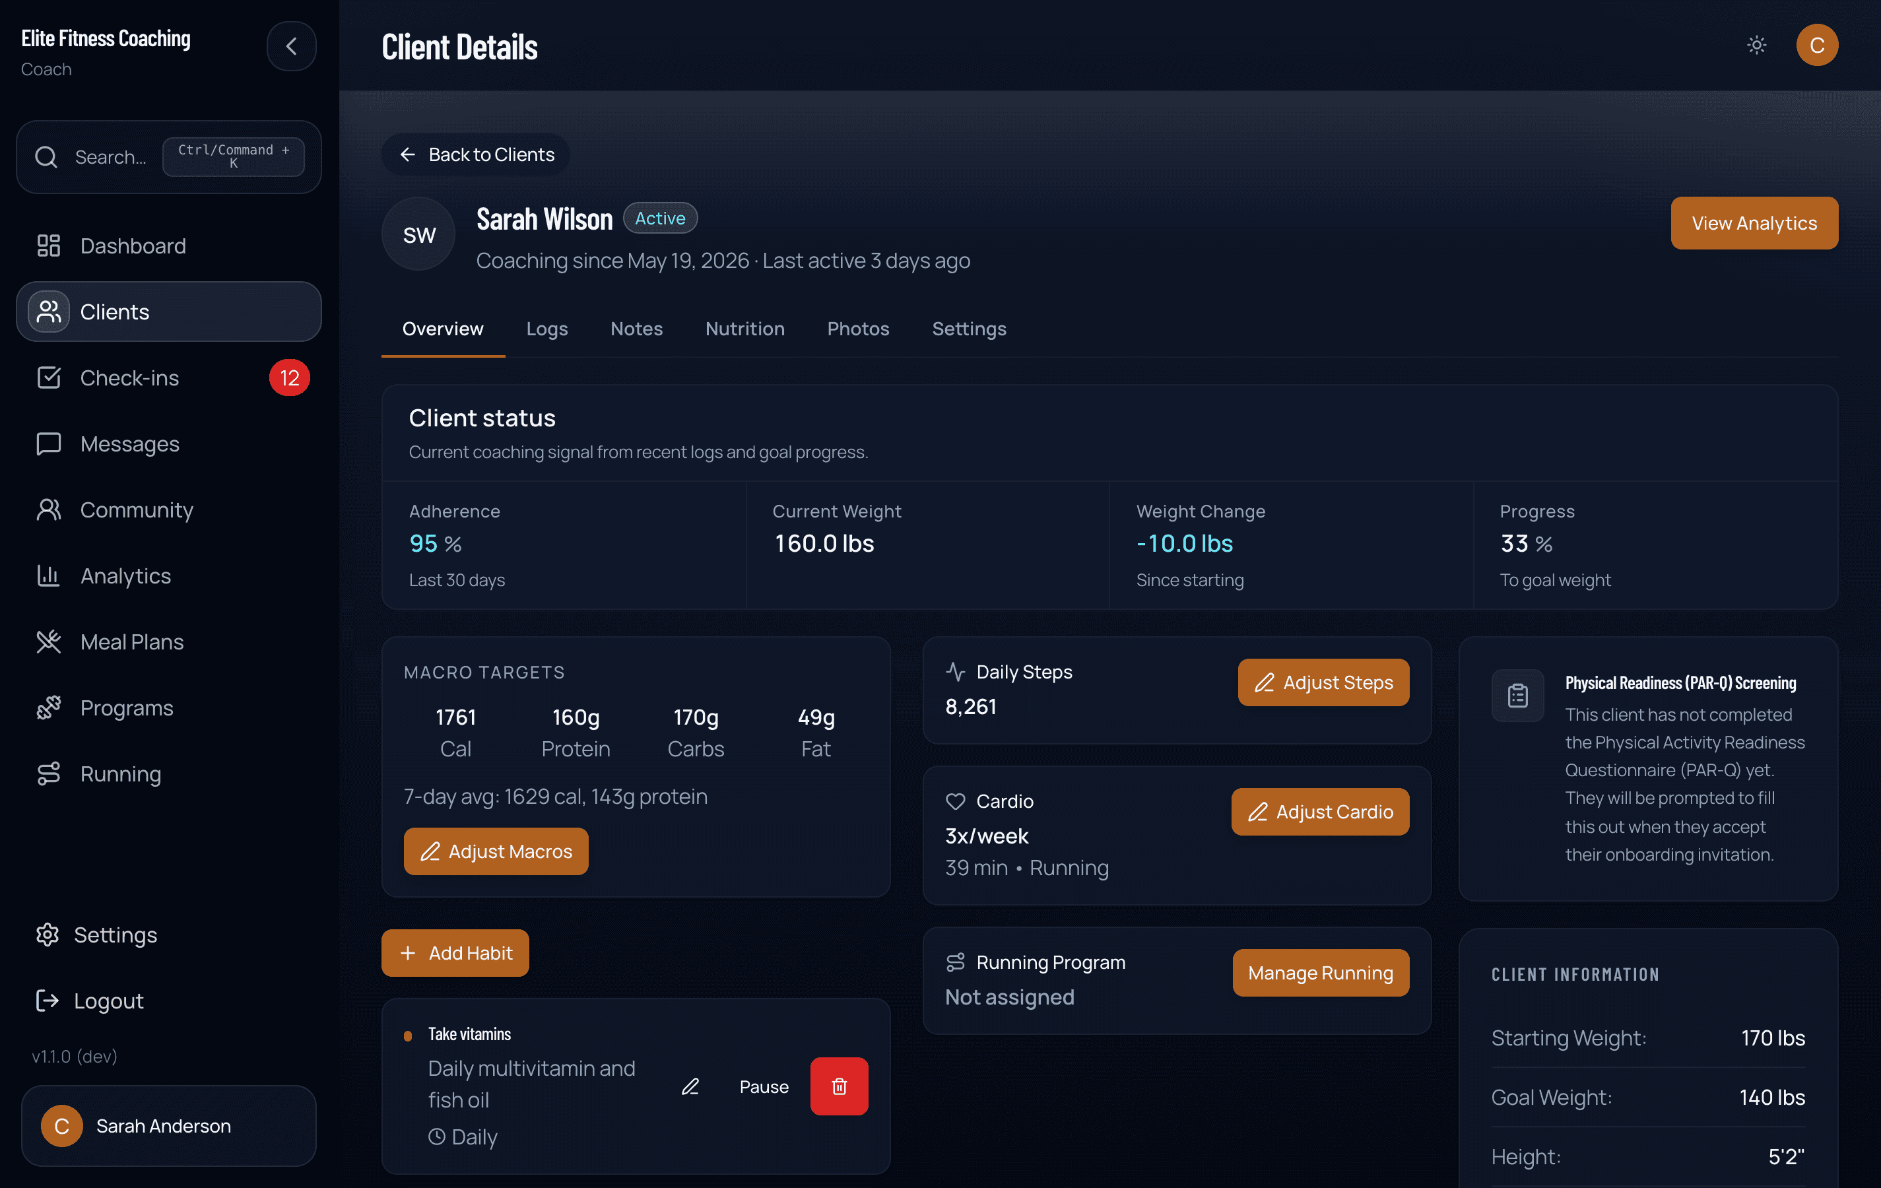Viewport: 1881px width, 1188px height.
Task: Switch to the Logs tab
Action: 546,329
